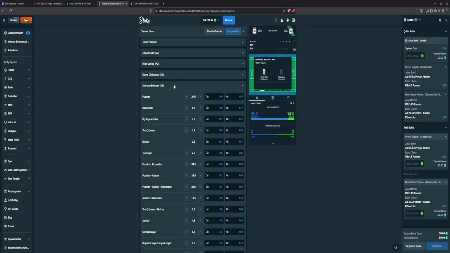Click the Stake logo
The width and height of the screenshot is (450, 253).
(144, 20)
